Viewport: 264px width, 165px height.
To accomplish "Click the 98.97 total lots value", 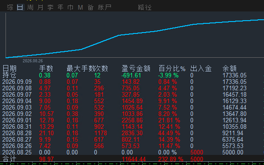I will click(46, 159).
